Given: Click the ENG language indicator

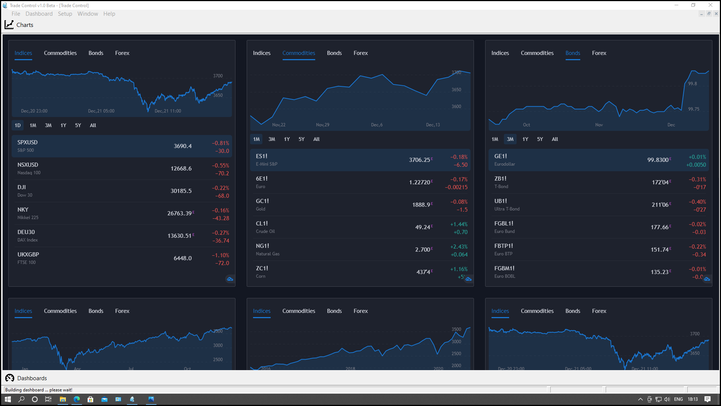Looking at the screenshot, I should coord(678,399).
